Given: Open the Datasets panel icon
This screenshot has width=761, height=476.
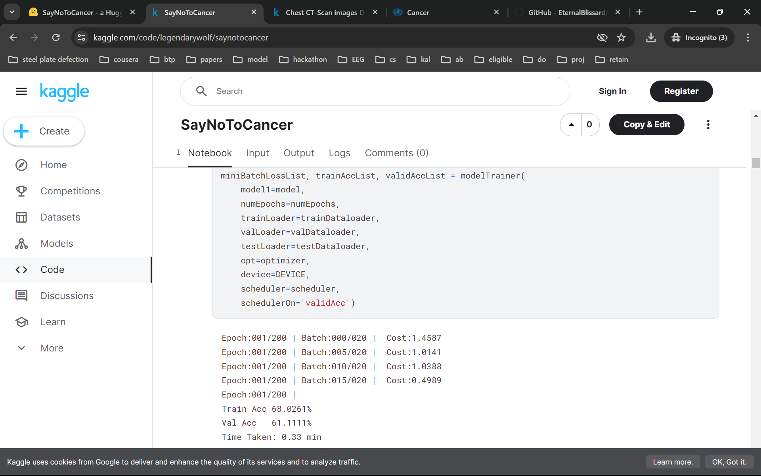Looking at the screenshot, I should click(22, 217).
